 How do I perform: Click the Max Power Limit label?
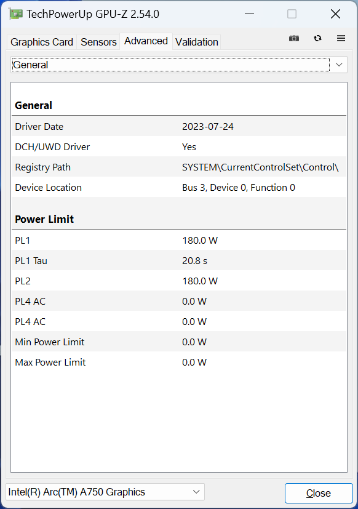click(x=50, y=363)
